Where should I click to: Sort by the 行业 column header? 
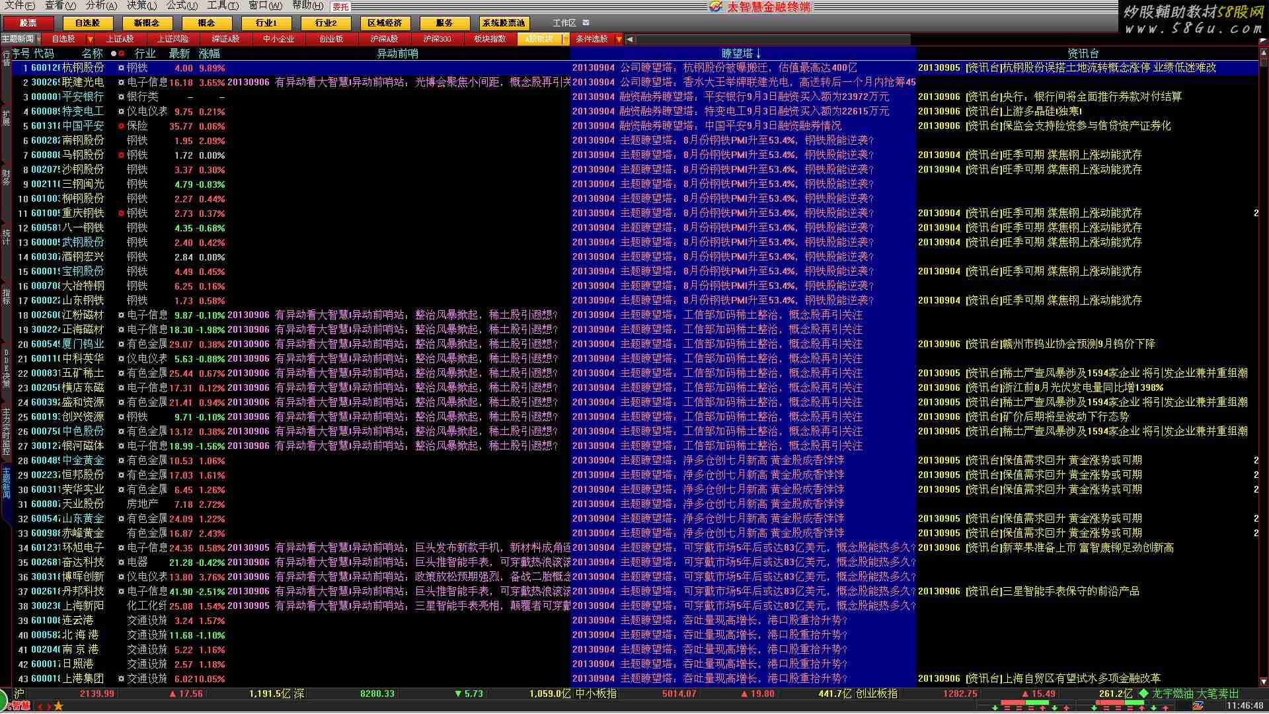coord(145,54)
